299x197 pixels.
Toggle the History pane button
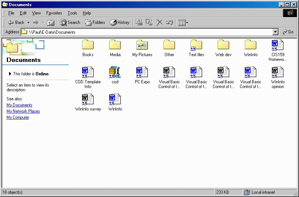tap(119, 22)
